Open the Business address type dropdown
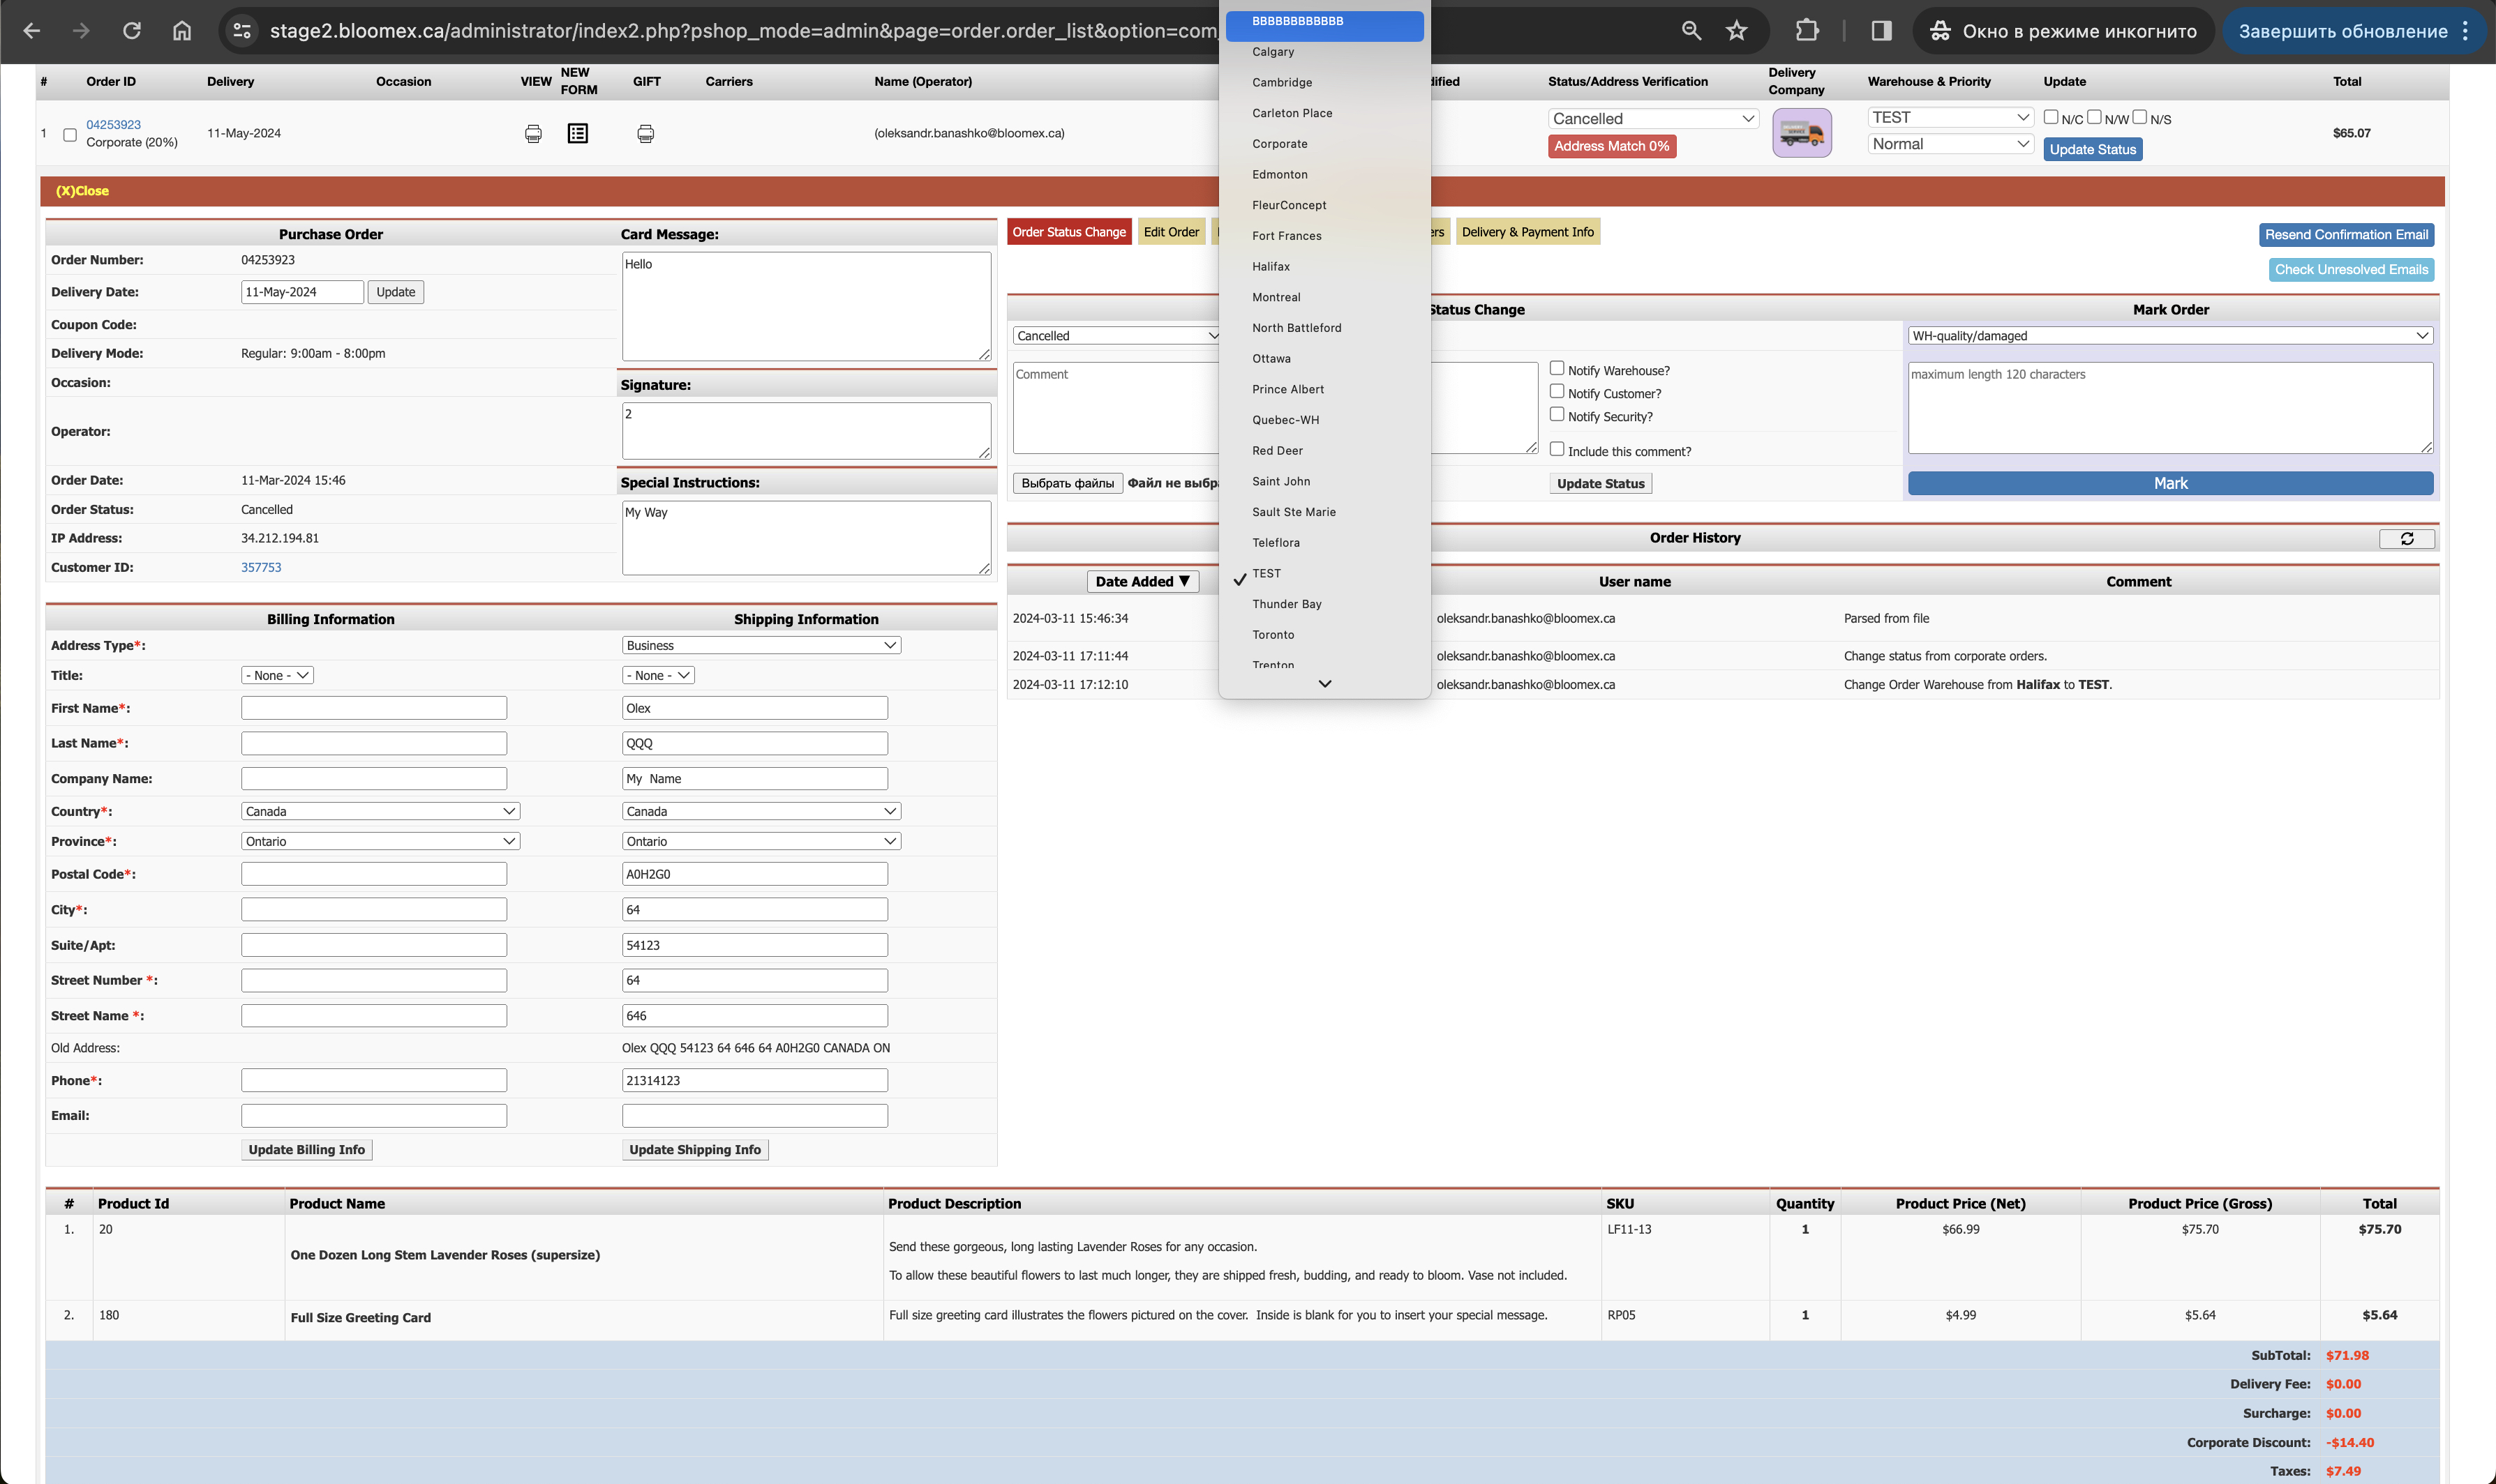The width and height of the screenshot is (2496, 1484). pos(761,645)
